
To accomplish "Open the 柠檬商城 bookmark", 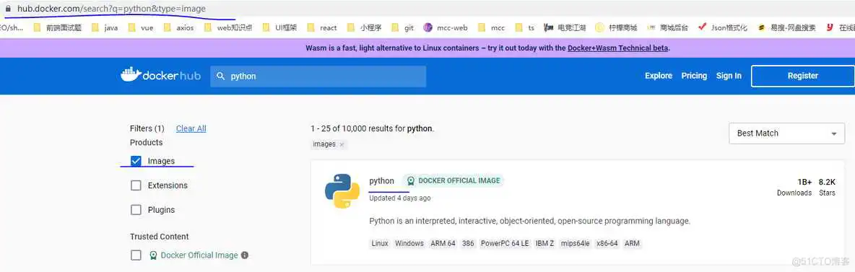I will pos(616,28).
